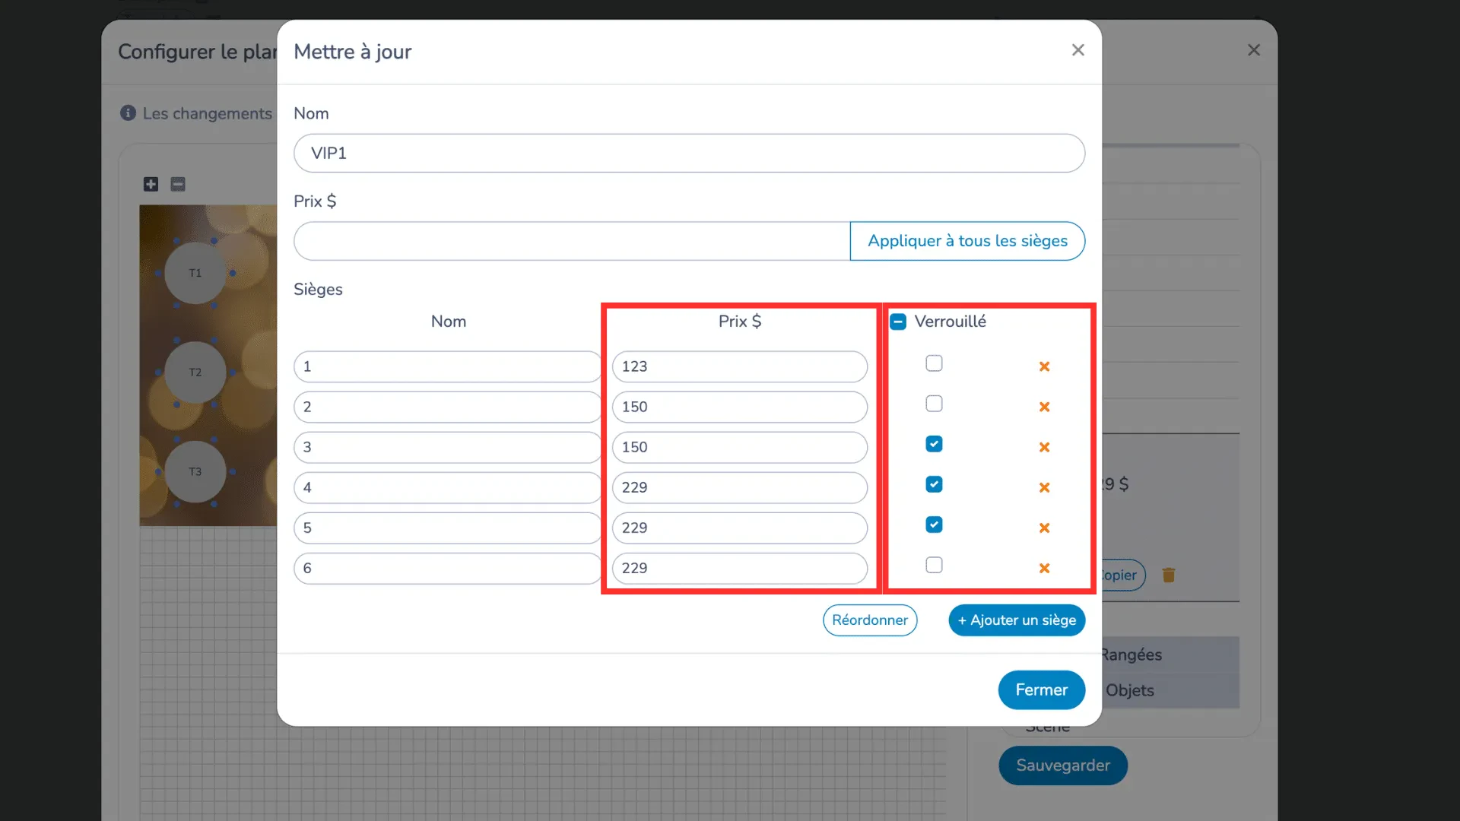The width and height of the screenshot is (1460, 821).
Task: Lock seat 6 with its checkbox
Action: pyautogui.click(x=934, y=565)
